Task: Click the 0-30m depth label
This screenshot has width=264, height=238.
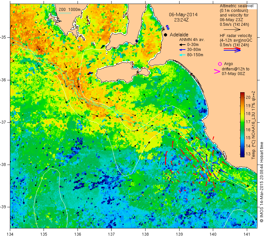Action: [193, 45]
